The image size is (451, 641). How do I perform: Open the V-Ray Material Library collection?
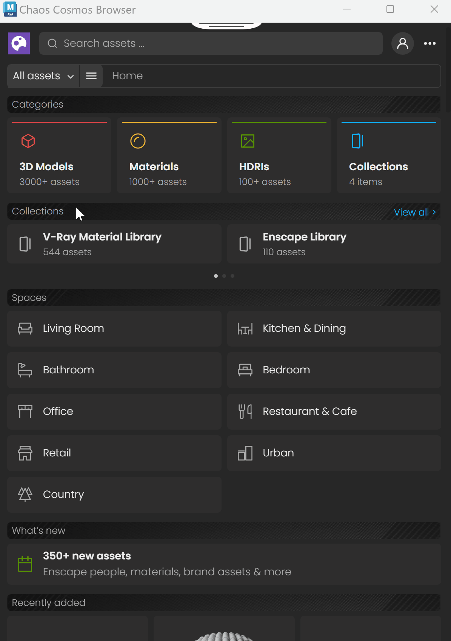(114, 244)
